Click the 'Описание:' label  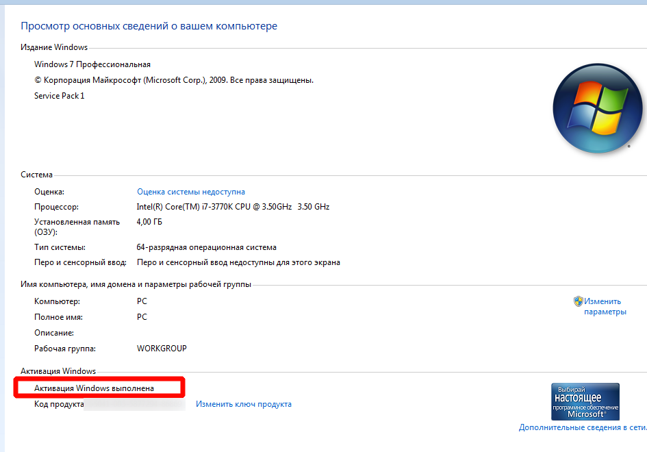[x=54, y=333]
